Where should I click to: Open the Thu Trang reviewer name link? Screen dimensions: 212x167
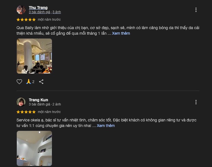coord(38,8)
